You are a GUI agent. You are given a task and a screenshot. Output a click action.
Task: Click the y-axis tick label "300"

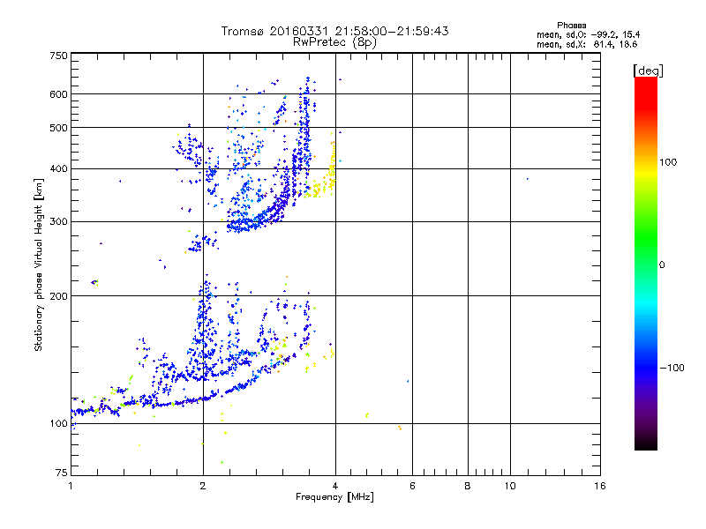pyautogui.click(x=58, y=221)
